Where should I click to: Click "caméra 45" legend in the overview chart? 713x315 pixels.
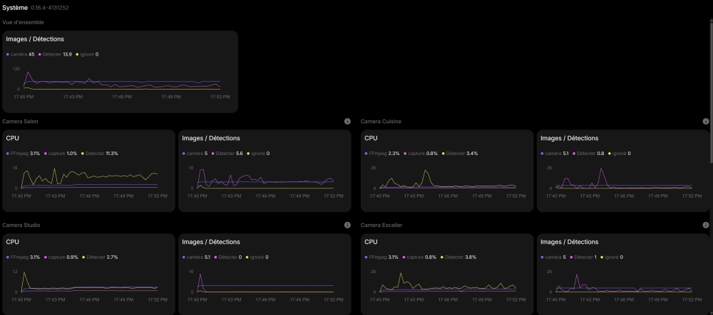pos(21,54)
